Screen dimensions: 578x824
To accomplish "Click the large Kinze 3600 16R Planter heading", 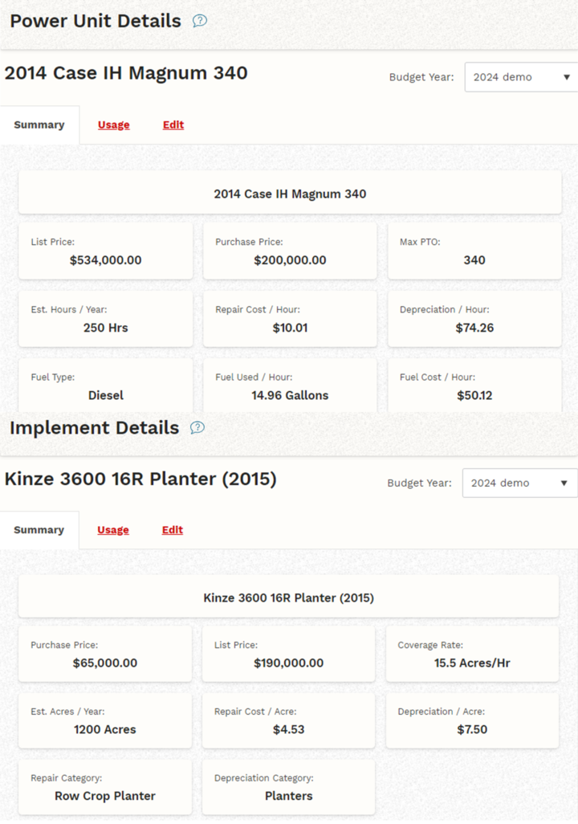I will [x=140, y=479].
